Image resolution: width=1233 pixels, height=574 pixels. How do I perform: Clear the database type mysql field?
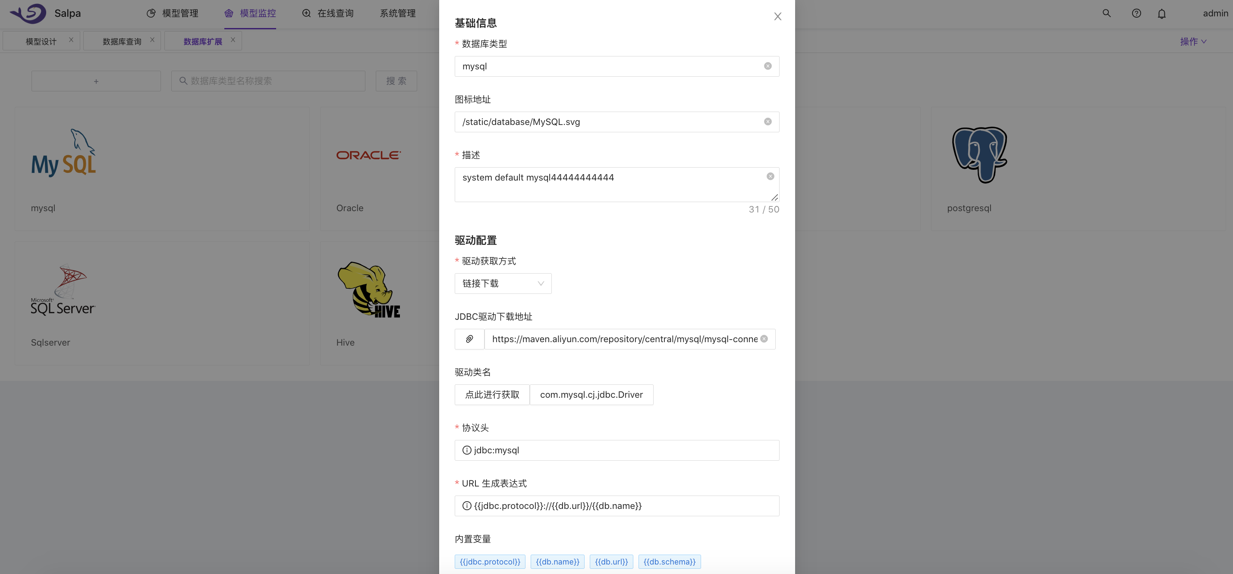coord(768,66)
